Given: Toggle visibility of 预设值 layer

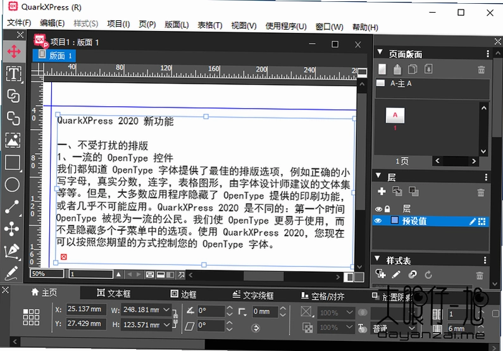Looking at the screenshot, I should coord(378,221).
